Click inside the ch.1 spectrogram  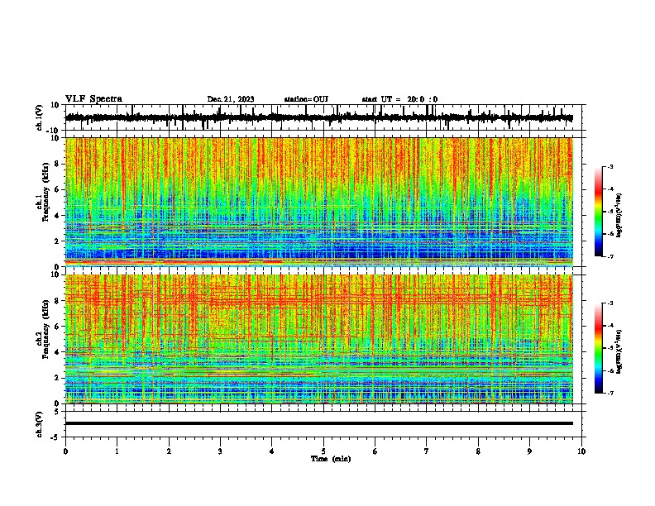click(x=319, y=202)
